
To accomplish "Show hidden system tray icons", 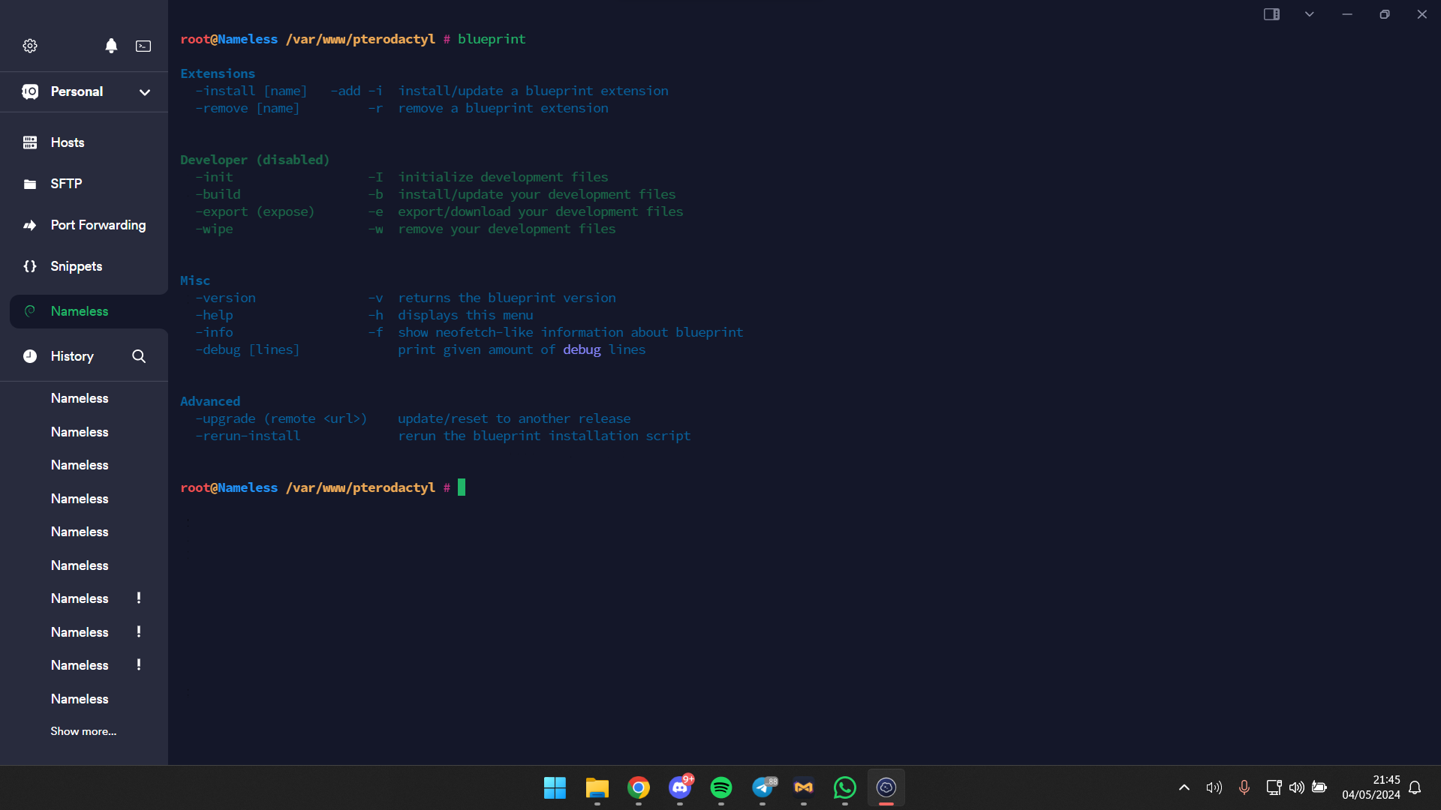I will (1184, 787).
